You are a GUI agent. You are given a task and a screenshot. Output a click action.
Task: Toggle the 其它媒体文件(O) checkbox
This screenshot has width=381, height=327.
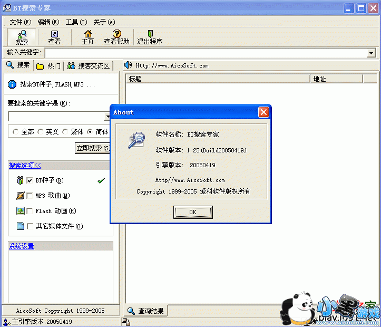(x=30, y=226)
